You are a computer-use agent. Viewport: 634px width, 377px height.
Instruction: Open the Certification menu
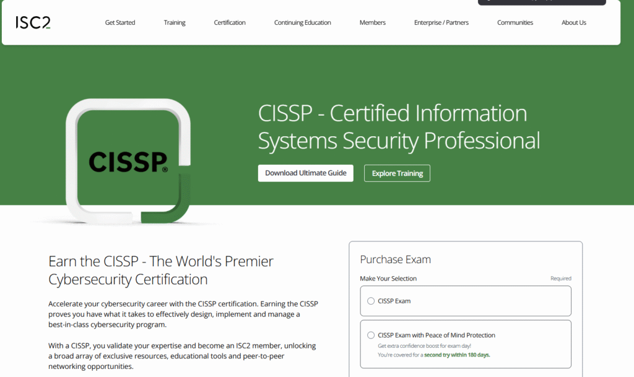[x=230, y=23]
